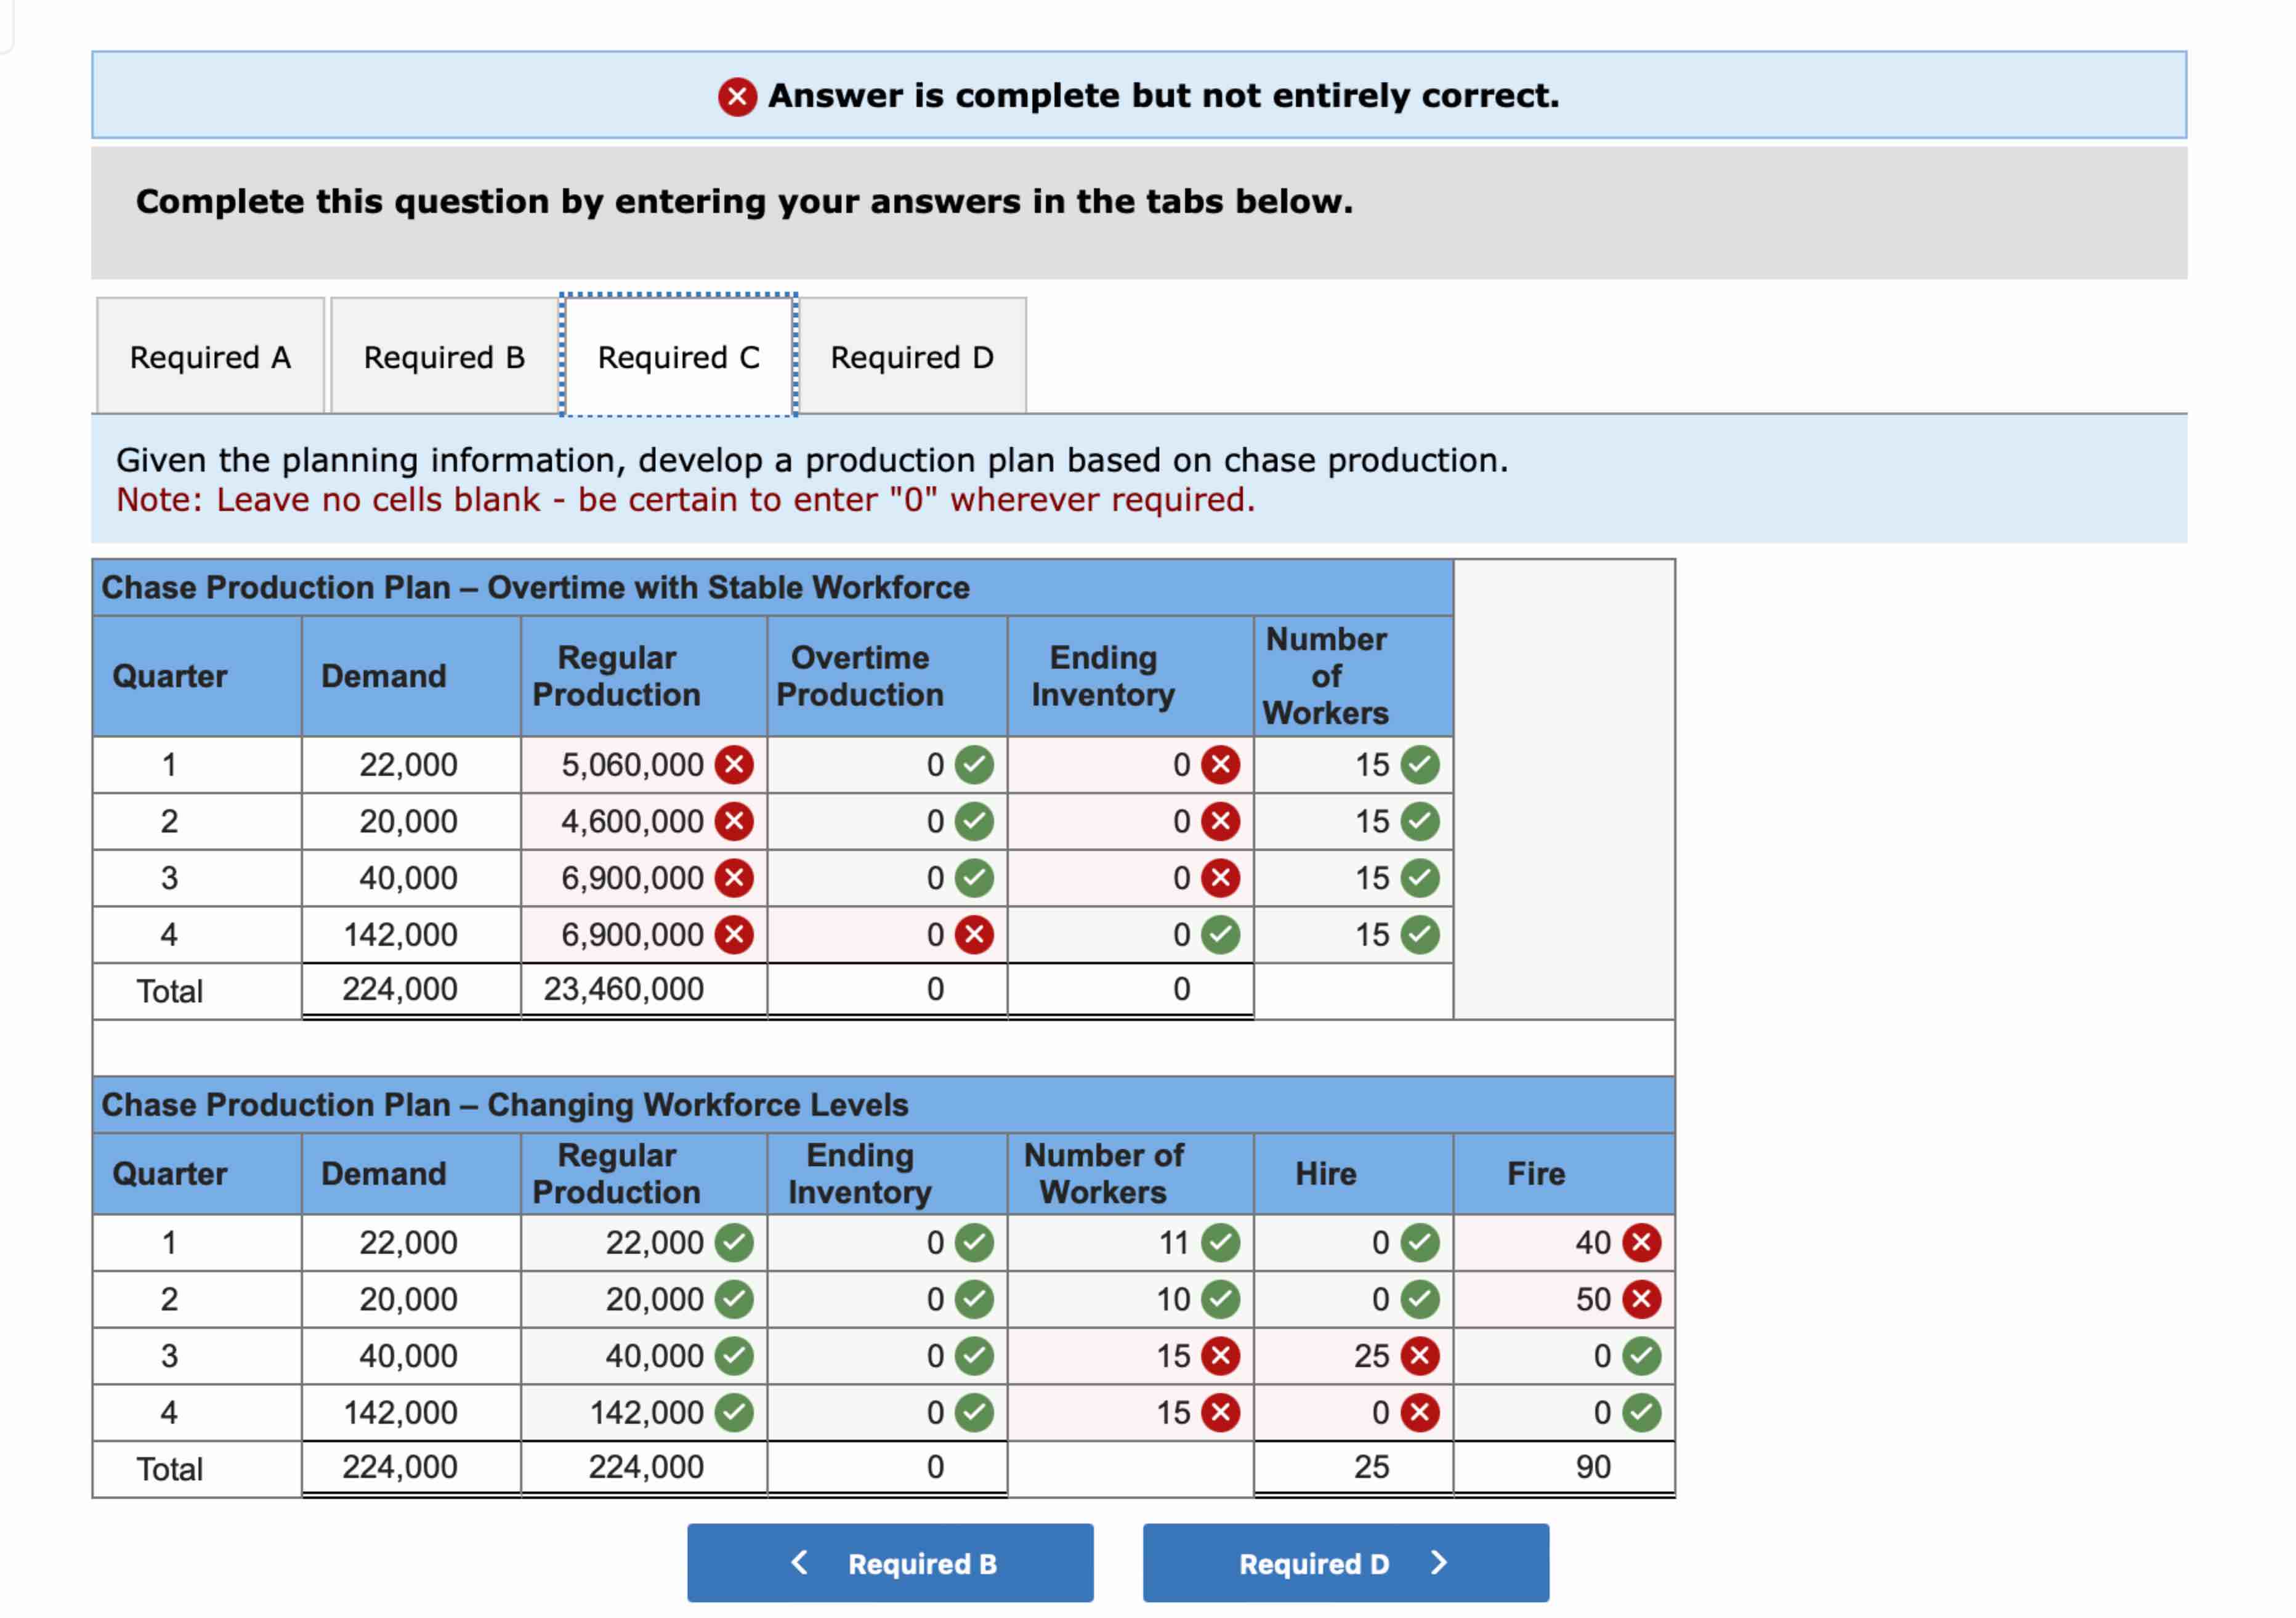Click the left chevron on the Required B button

[799, 1563]
